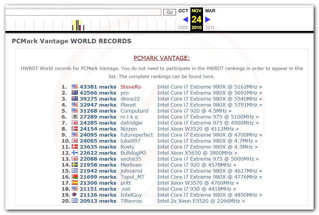This screenshot has height=215, width=319.
Task: Click the Go button in the Wayback bar
Action: [170, 12]
